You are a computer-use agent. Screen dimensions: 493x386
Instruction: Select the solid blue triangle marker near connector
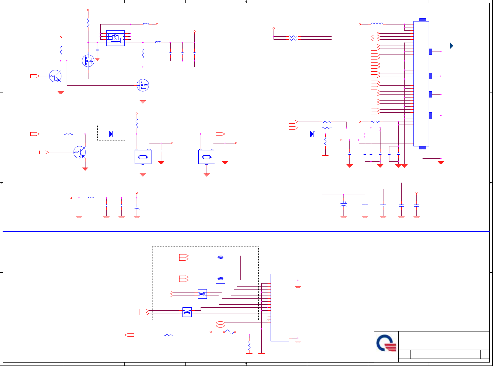pyautogui.click(x=452, y=46)
